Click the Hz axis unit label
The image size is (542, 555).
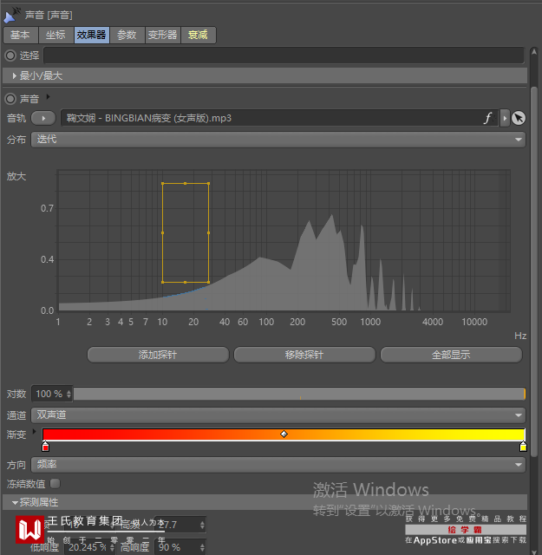click(520, 336)
